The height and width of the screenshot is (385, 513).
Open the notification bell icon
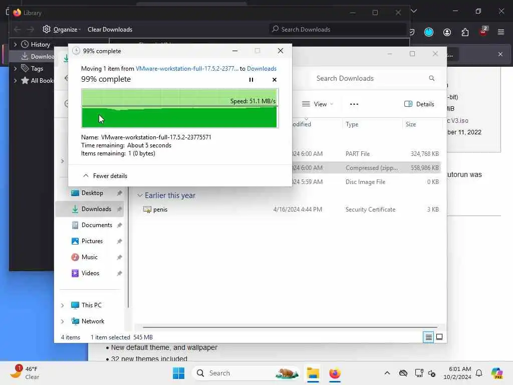479,373
